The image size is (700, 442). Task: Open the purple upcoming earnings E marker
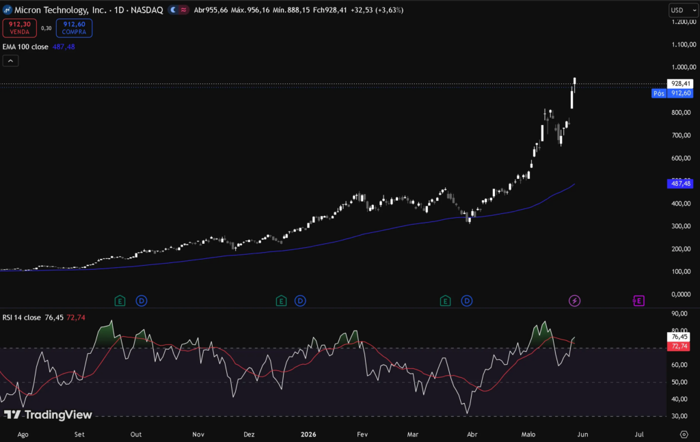(639, 301)
